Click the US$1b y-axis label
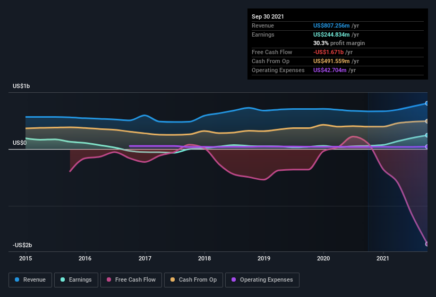 (x=22, y=86)
